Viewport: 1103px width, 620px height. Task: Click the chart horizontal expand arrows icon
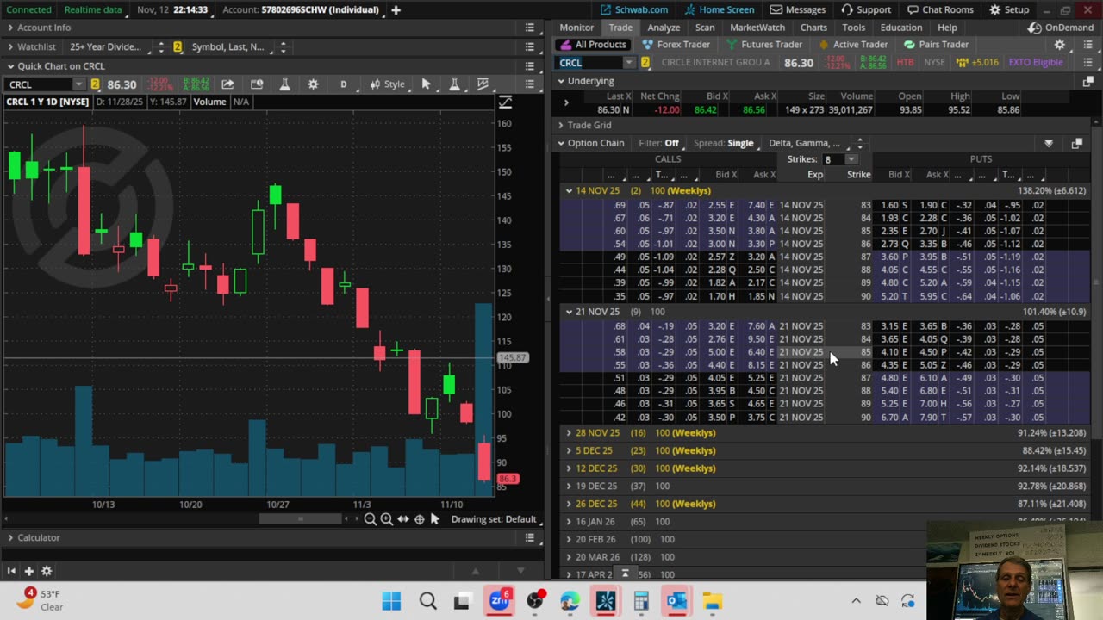pyautogui.click(x=403, y=519)
